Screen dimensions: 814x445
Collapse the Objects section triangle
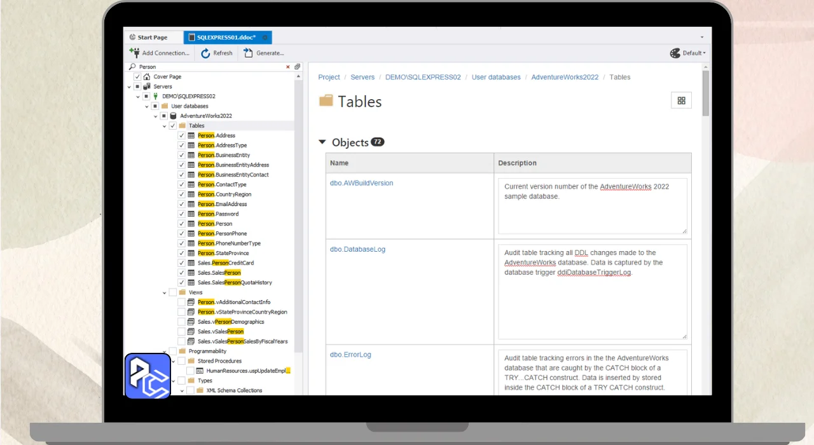tap(322, 142)
